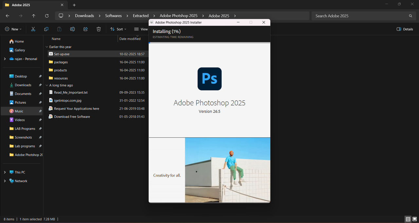Go up one folder level arrow
419x223 pixels.
click(34, 16)
